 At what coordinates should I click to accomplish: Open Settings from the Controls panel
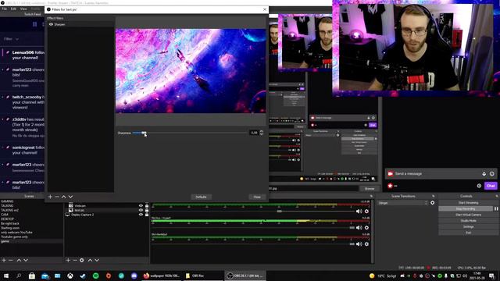point(468,227)
